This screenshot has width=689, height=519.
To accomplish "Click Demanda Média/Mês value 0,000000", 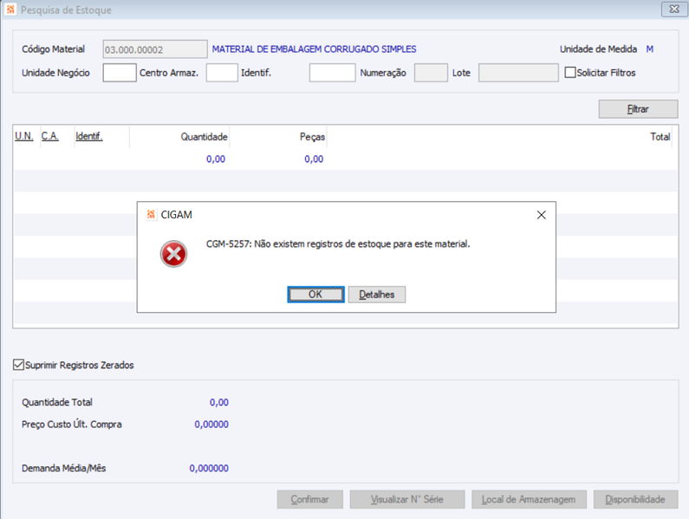I will click(x=209, y=468).
